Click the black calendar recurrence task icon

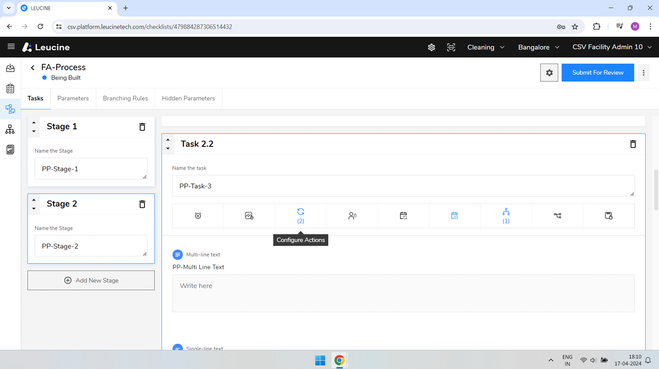403,216
